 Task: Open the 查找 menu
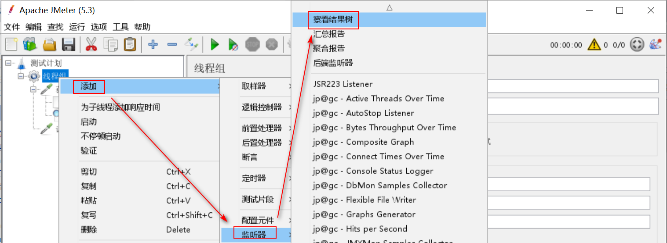[55, 27]
